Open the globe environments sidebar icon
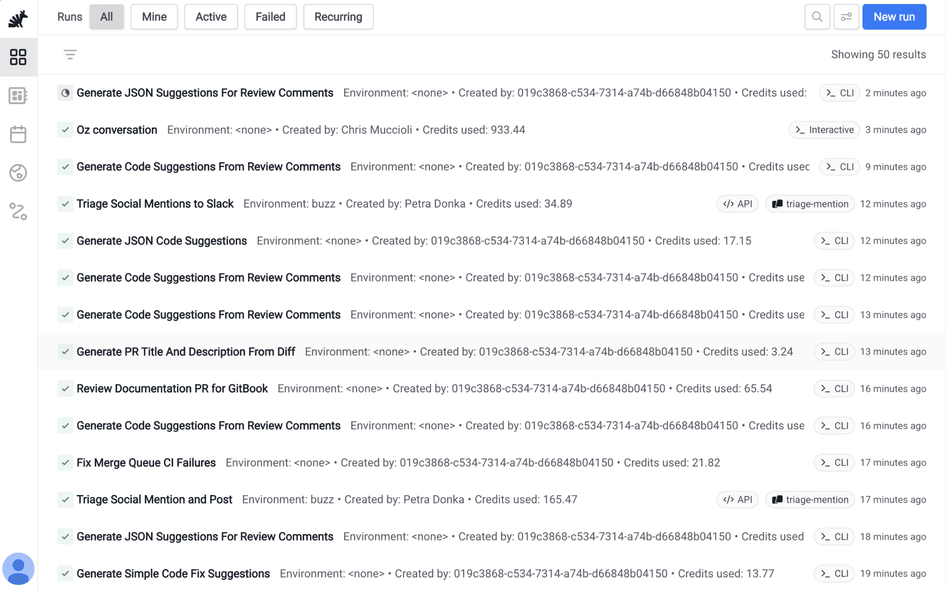Image resolution: width=946 pixels, height=591 pixels. coord(18,173)
